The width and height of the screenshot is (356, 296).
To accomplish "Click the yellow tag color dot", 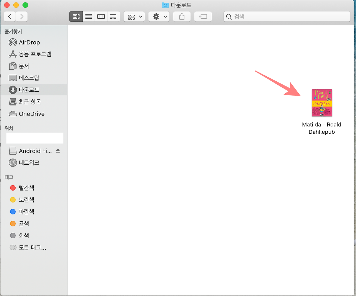I will [x=13, y=200].
